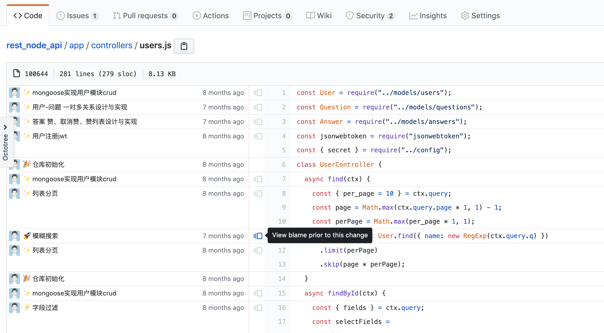View blame prior to line 8 change
Screen dimensions: 604x333
point(258,194)
